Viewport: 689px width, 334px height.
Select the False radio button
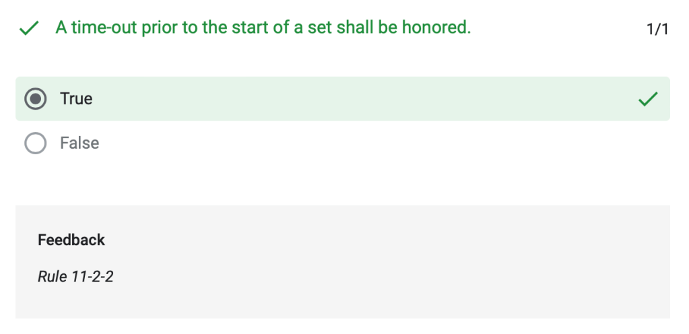(x=35, y=143)
